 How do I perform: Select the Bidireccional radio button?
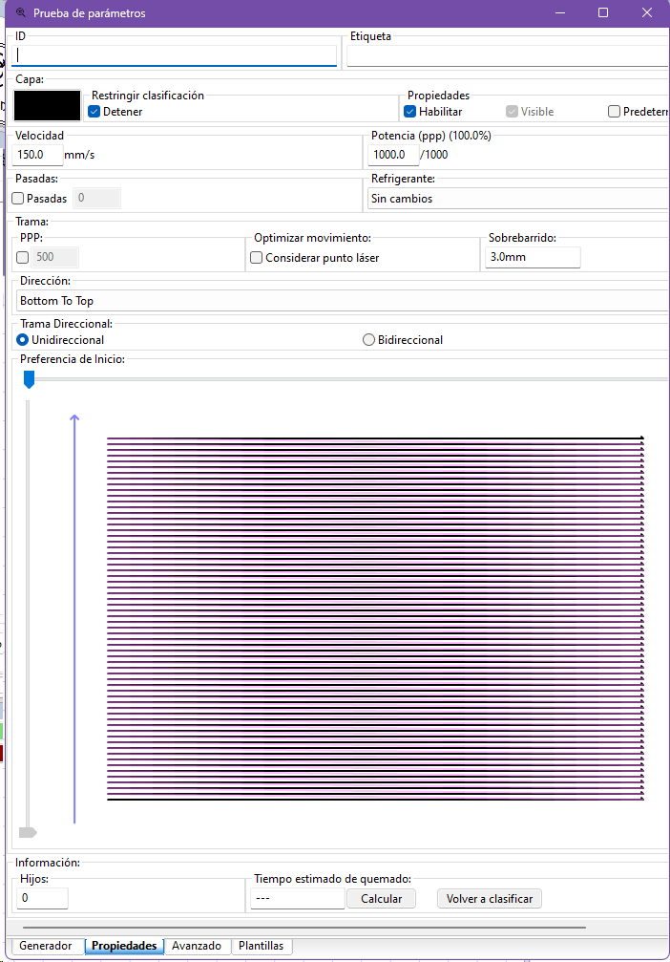click(368, 340)
